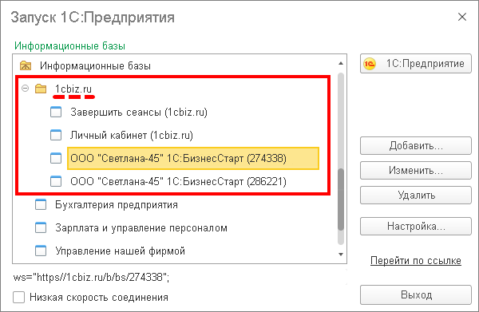Follow the Перейти по ссылке link

point(416,261)
